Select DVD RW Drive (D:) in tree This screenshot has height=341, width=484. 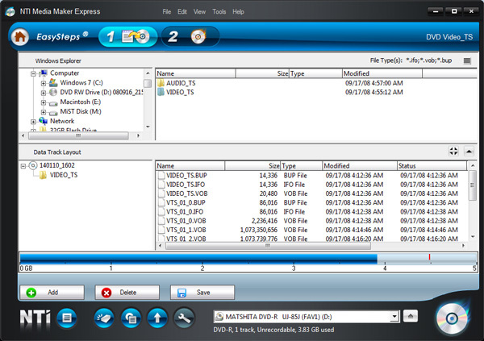click(102, 92)
